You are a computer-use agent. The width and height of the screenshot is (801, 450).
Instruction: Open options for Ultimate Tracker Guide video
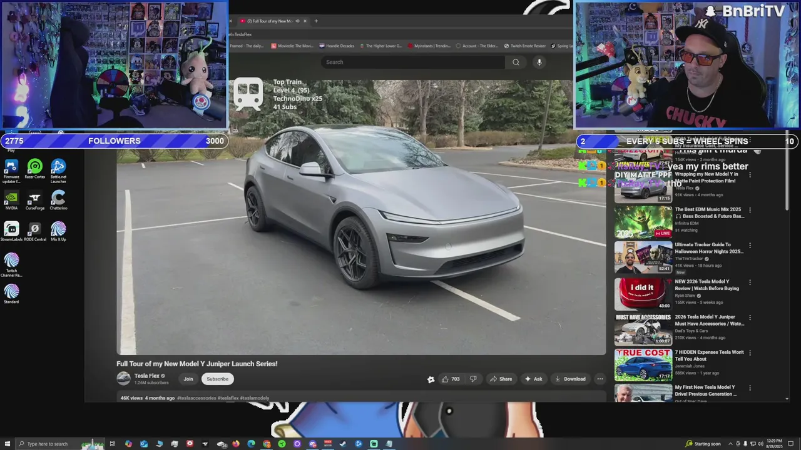click(x=750, y=246)
